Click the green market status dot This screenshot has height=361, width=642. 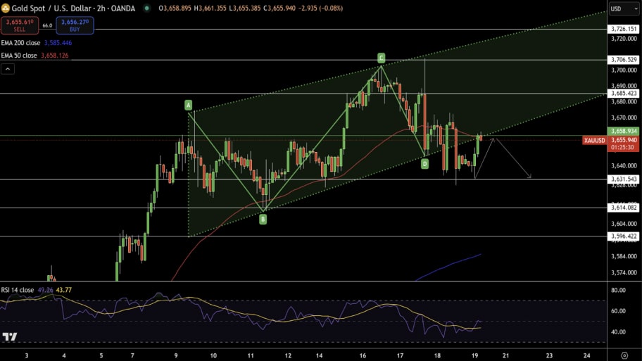click(146, 8)
